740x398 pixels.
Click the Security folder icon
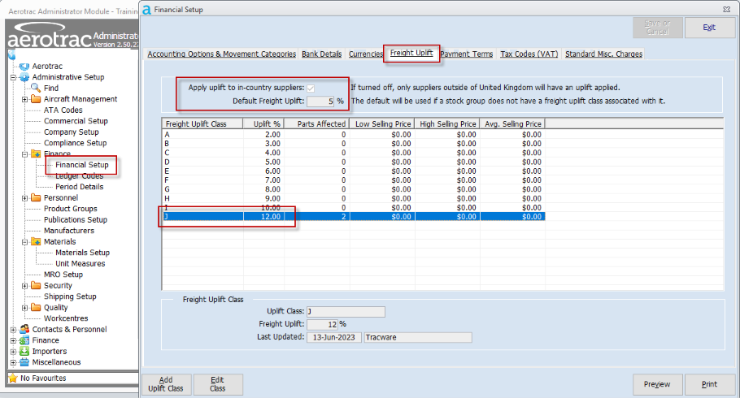point(36,286)
